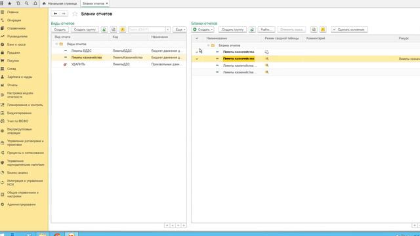Focus search field in Виды отчетов panel
Image resolution: width=420 pixels, height=236 pixels.
146,29
